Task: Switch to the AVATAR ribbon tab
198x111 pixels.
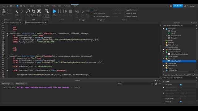Action: click(46, 6)
